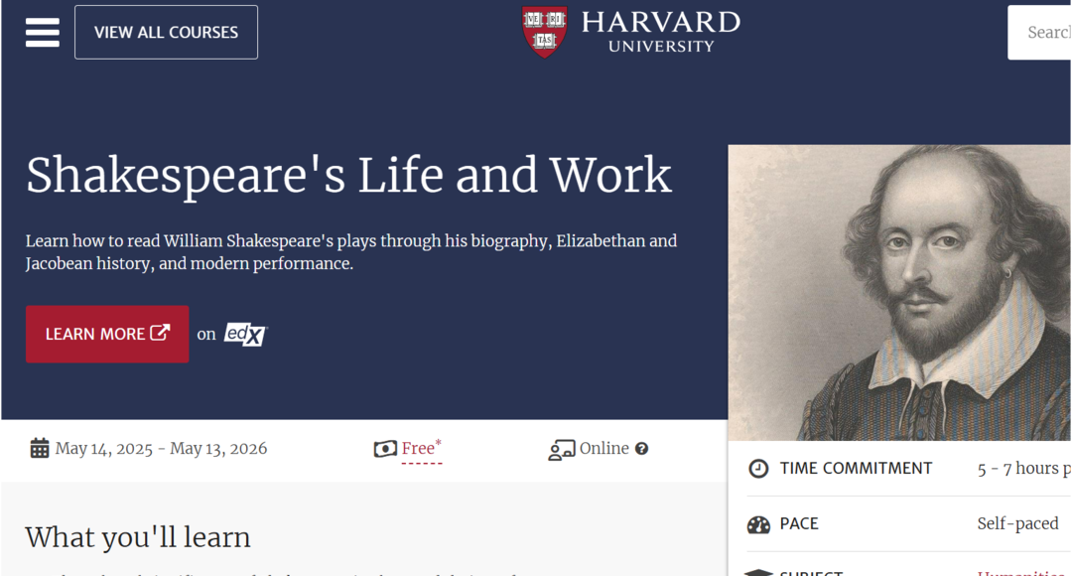The image size is (1072, 576).
Task: Click the Online course format label
Action: point(603,449)
